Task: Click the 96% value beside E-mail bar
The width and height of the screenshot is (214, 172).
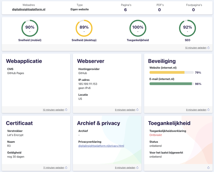Action: (x=198, y=84)
